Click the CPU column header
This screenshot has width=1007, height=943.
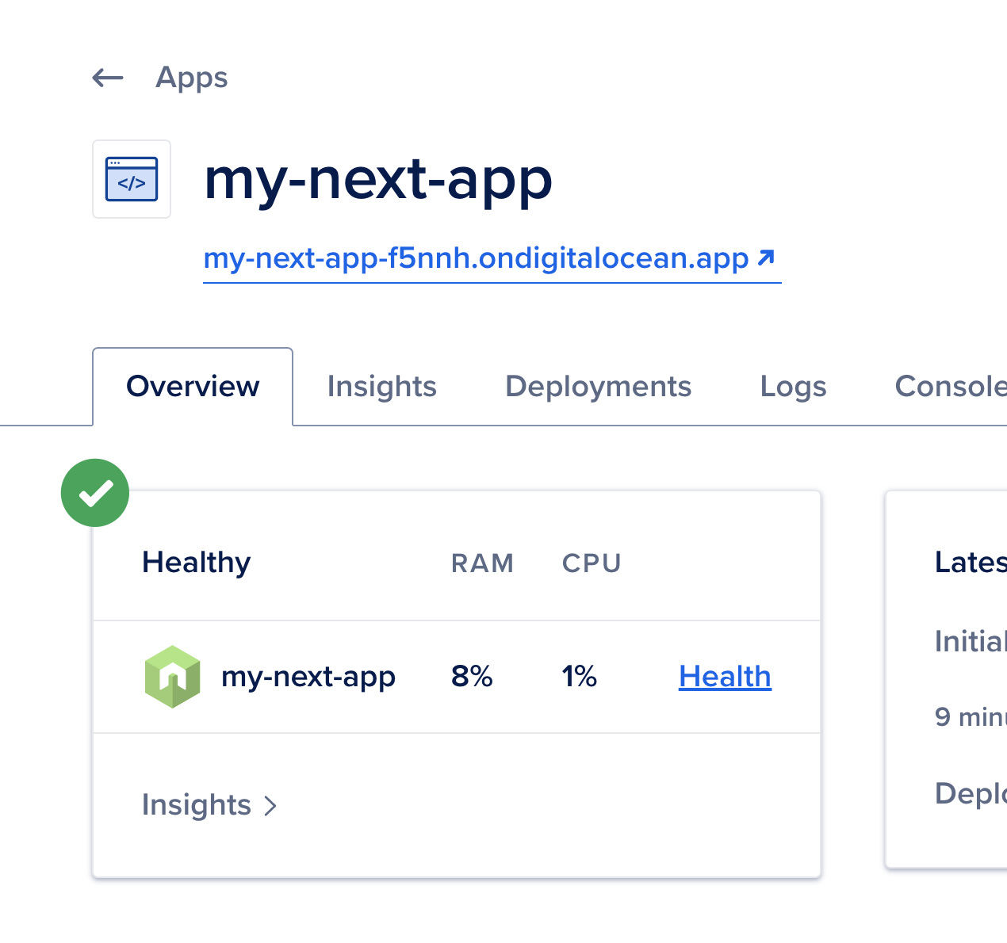[x=592, y=563]
